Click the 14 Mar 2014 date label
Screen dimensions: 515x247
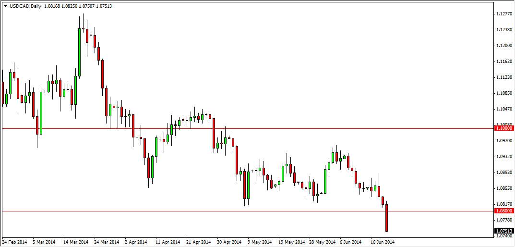pos(75,242)
